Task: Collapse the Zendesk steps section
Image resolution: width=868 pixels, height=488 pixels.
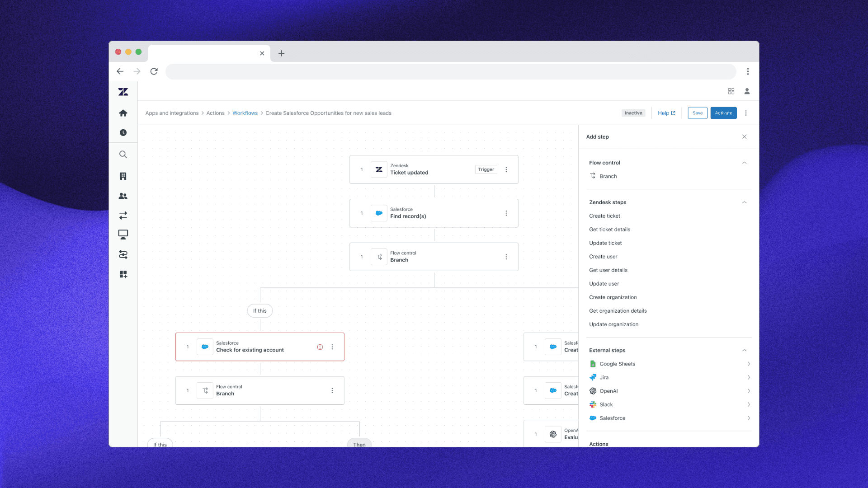Action: pyautogui.click(x=744, y=202)
